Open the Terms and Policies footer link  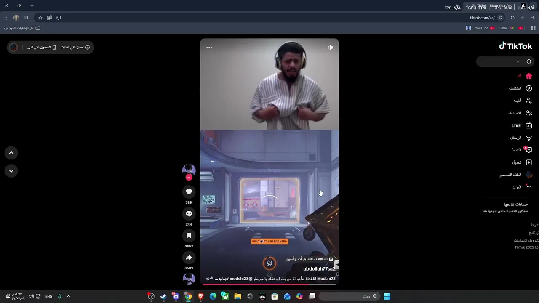526,240
